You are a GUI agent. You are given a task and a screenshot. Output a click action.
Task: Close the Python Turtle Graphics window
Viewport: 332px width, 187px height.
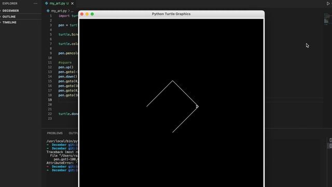click(82, 14)
